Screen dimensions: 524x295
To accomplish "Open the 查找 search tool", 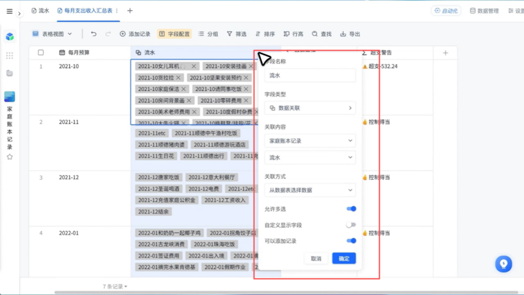I will pos(322,34).
